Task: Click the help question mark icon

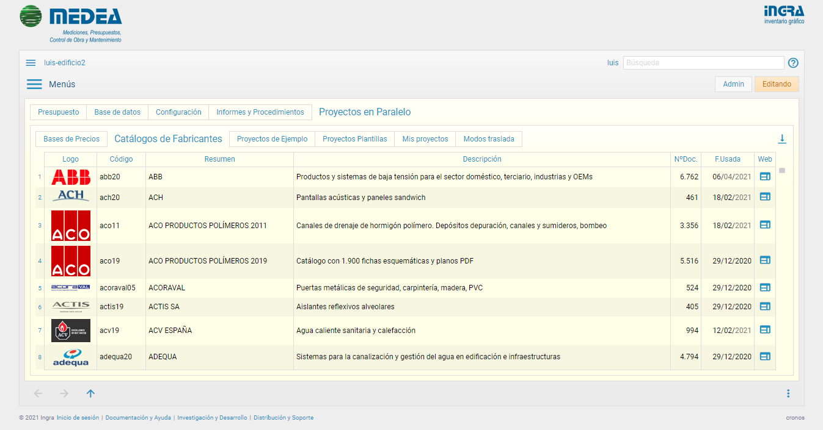Action: point(793,63)
